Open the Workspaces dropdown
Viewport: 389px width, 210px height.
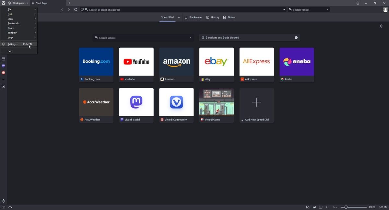click(x=18, y=3)
